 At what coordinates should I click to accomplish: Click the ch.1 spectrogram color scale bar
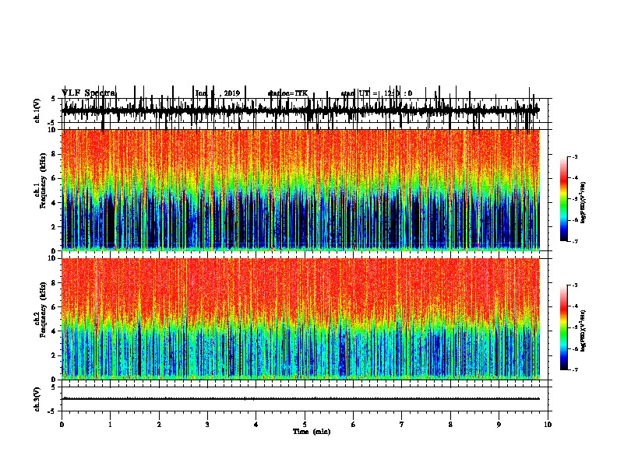click(564, 199)
